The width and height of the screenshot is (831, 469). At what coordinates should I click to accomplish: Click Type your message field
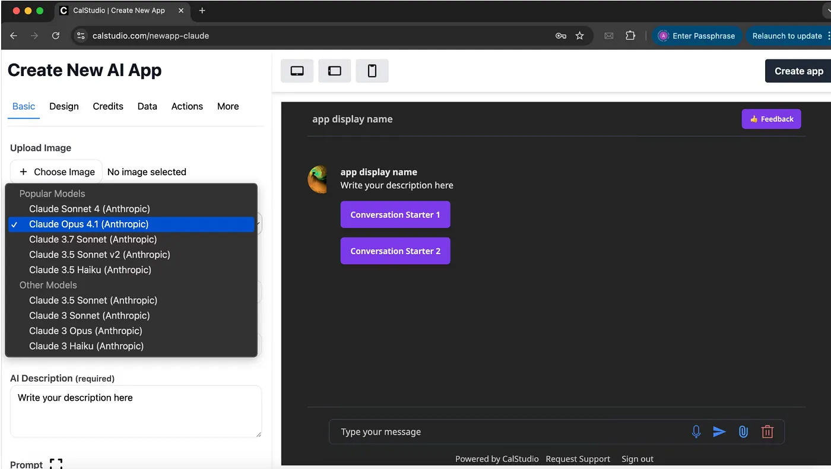pos(510,432)
